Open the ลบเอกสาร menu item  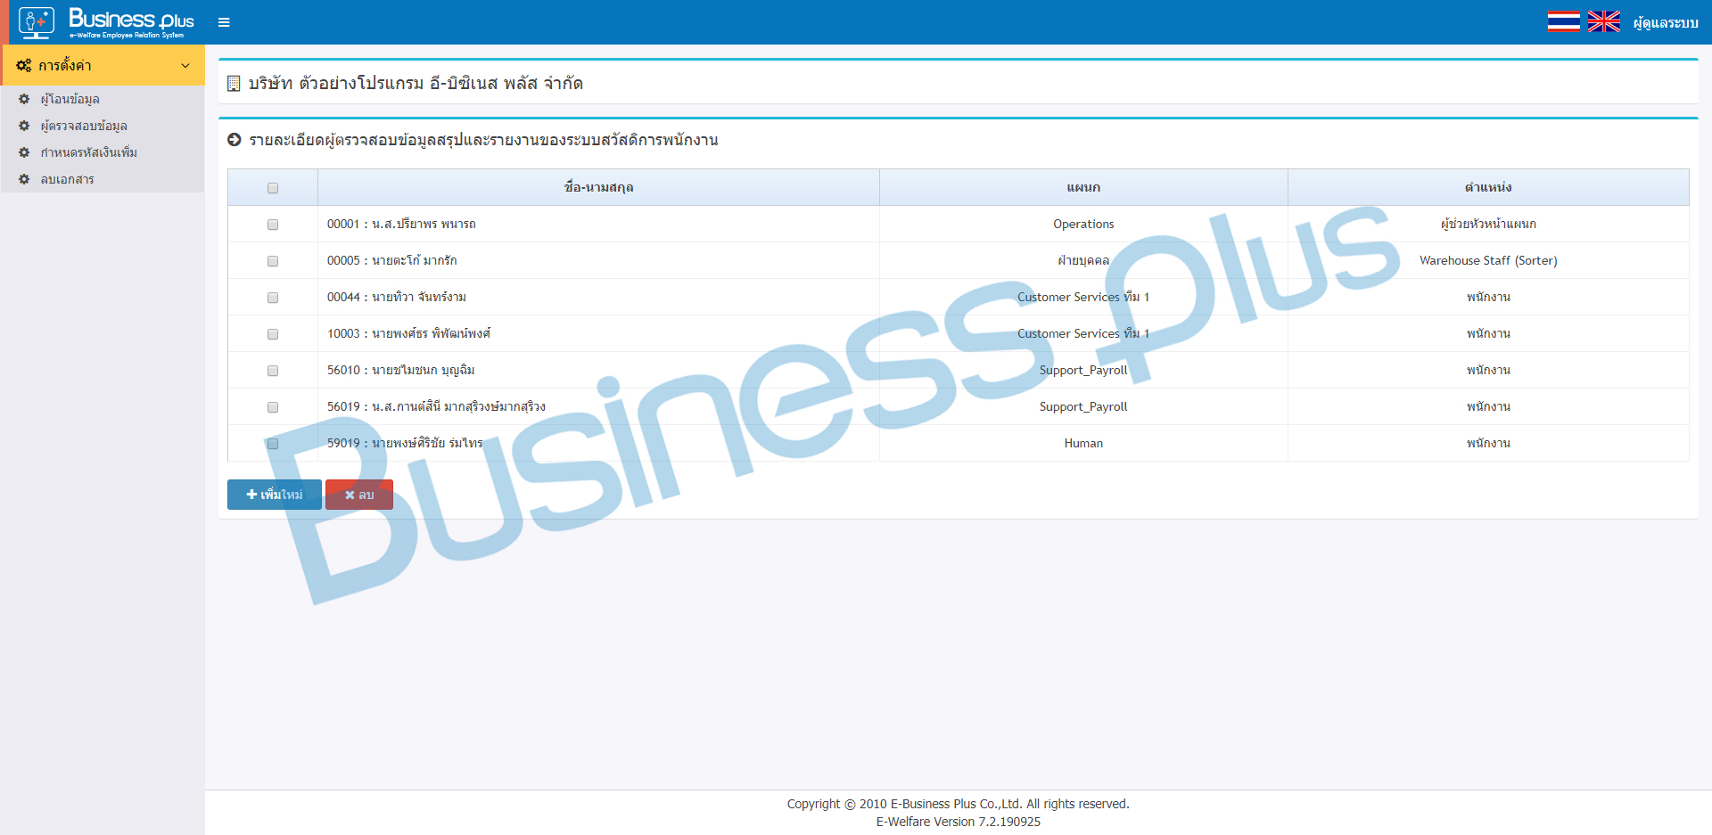coord(103,179)
